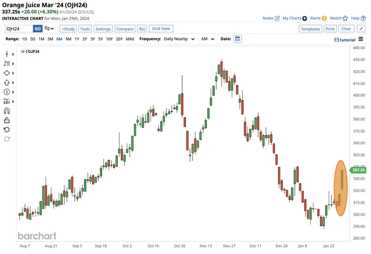Toggle the magnet snap mode icon
Screen dimensions: 371x254
(7, 111)
